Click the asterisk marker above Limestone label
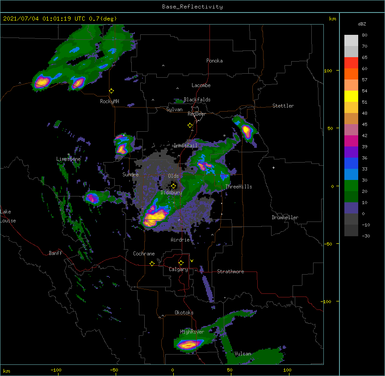The image size is (385, 376). click(68, 155)
